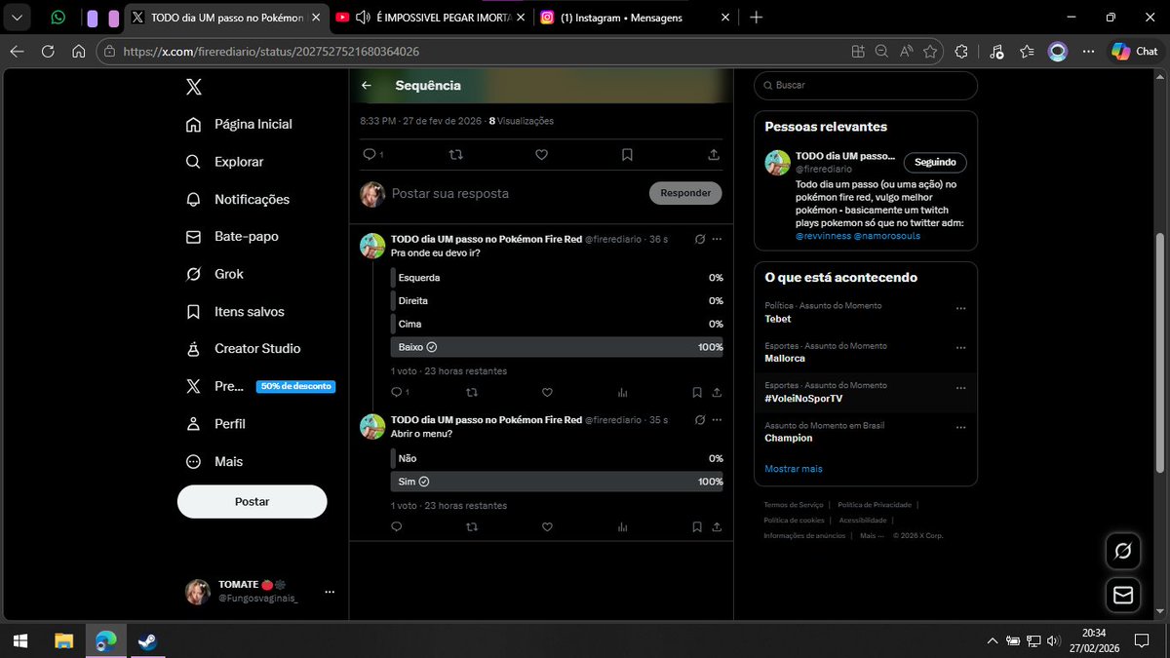Open options menu for Mallorca trend
This screenshot has width=1170, height=658.
click(961, 348)
